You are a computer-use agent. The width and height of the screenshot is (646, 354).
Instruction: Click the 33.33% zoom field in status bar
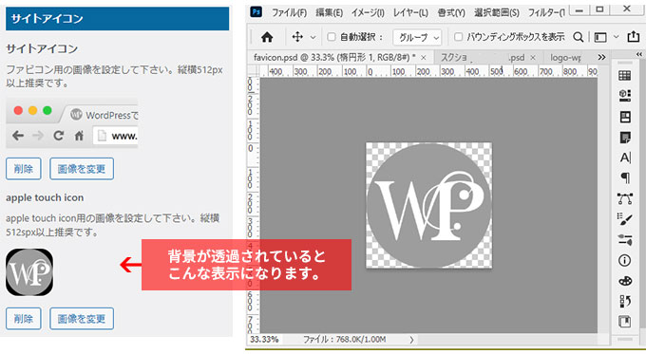tap(264, 340)
